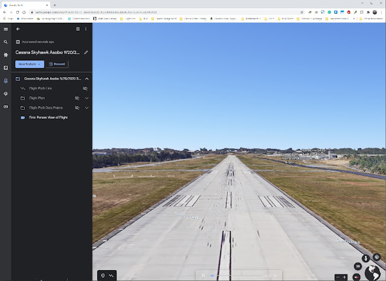Open the Apps bookmarks shortcut
386x281 pixels.
tap(8, 19)
